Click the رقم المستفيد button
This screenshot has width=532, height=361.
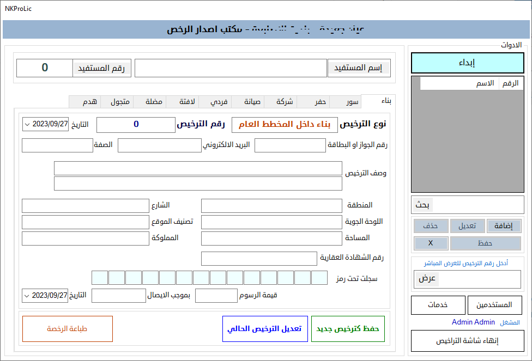102,68
